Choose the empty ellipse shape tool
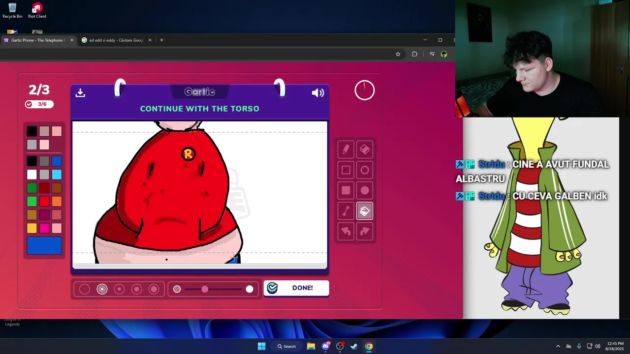The width and height of the screenshot is (630, 354). coord(365,170)
